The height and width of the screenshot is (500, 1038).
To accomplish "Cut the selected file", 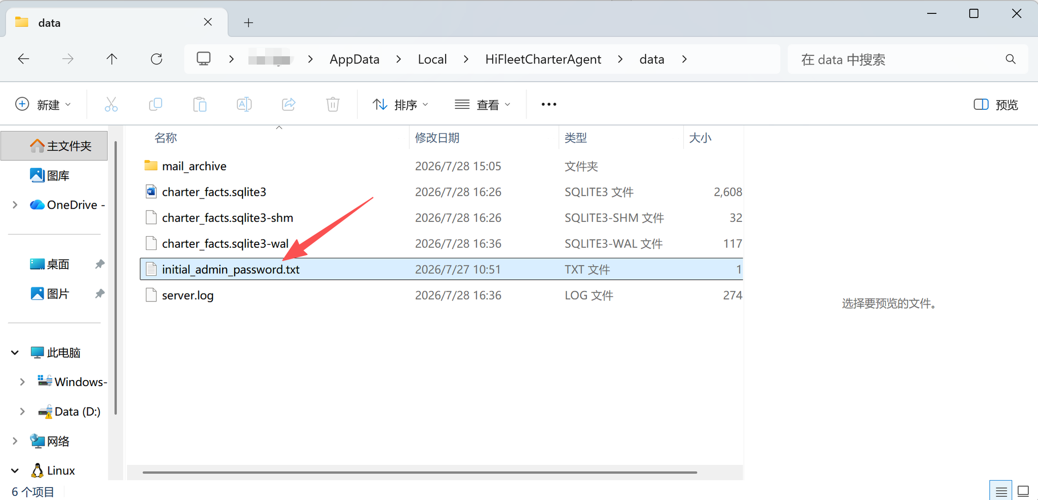I will coord(111,104).
